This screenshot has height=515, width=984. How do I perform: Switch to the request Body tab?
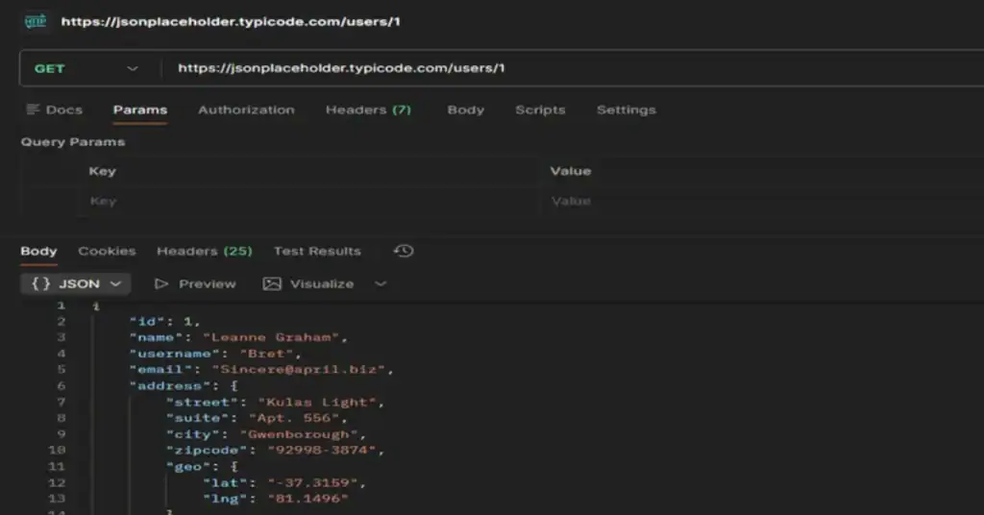[466, 110]
